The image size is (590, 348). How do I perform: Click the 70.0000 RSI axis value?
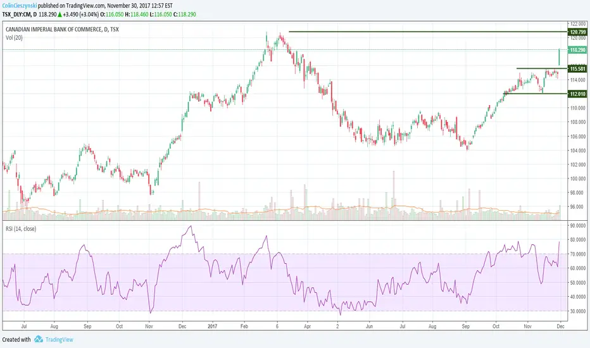click(579, 254)
